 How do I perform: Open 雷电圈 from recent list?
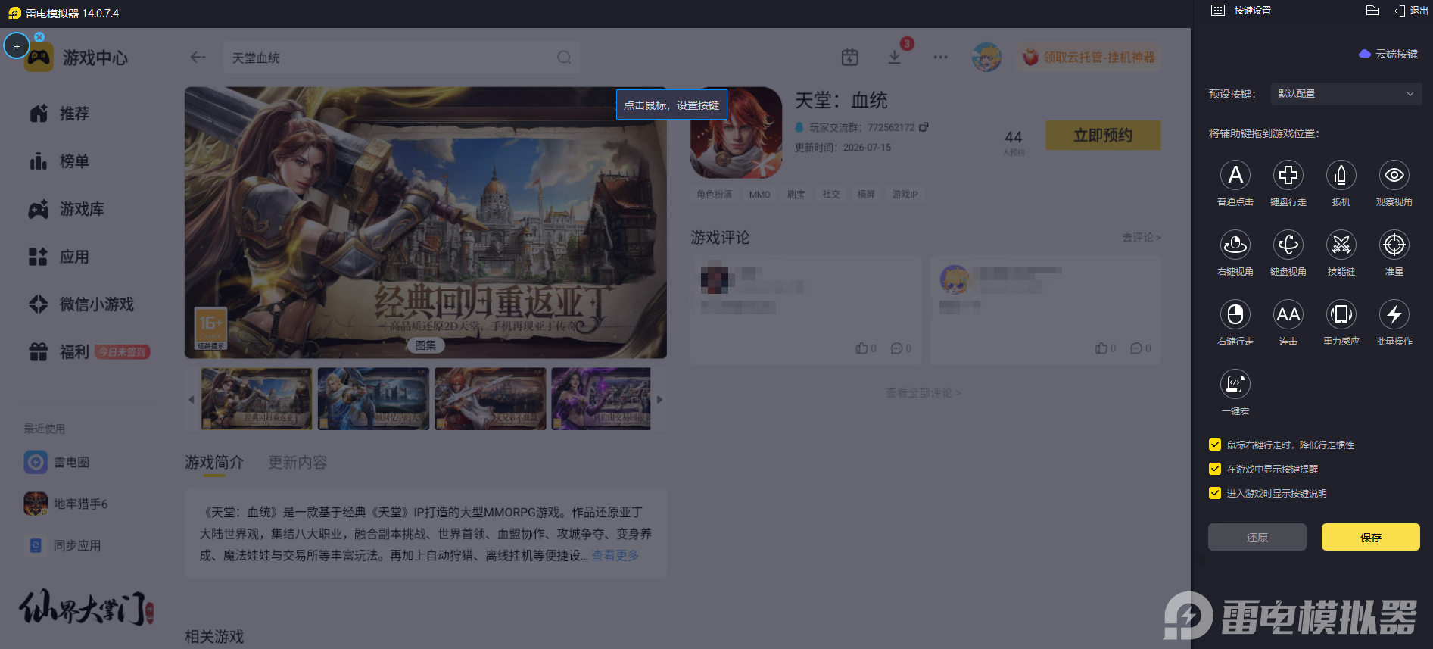click(x=57, y=462)
